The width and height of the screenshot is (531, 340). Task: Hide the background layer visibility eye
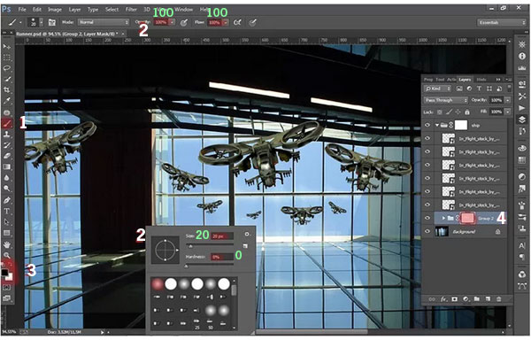tap(427, 232)
